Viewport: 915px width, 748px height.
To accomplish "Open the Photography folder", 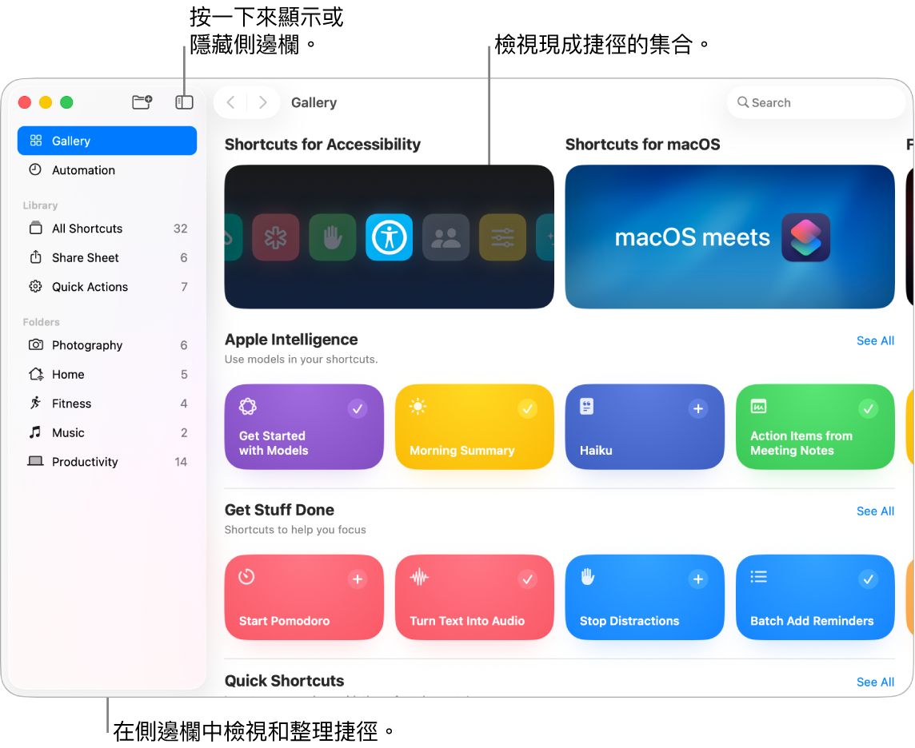I will 107,344.
